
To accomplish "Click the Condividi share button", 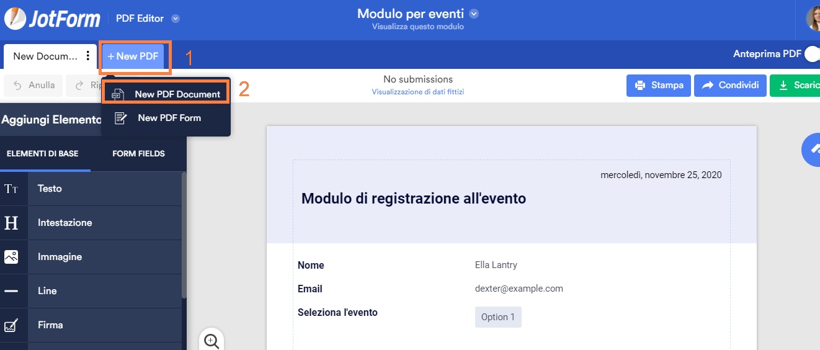I will pyautogui.click(x=730, y=86).
